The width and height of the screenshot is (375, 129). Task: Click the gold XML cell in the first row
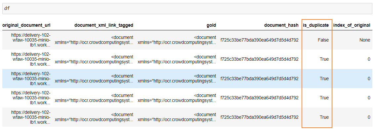177,40
